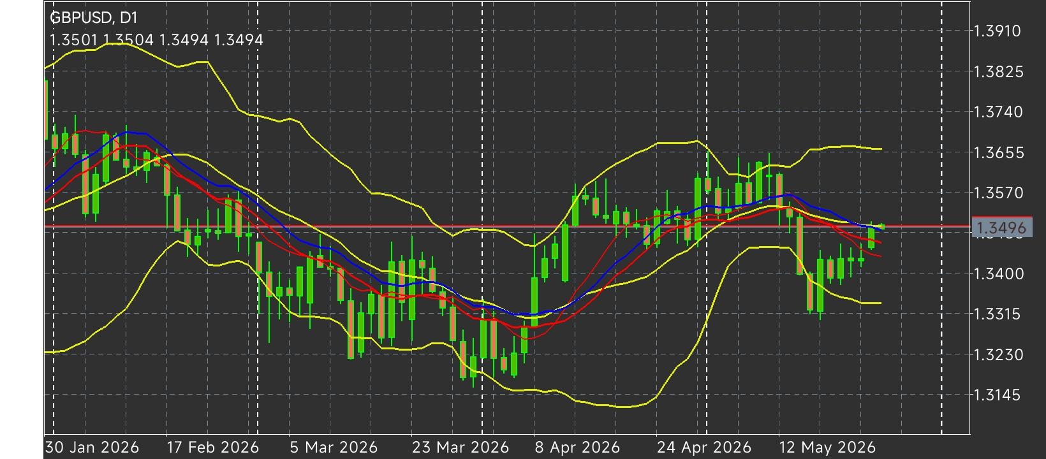Click the 1.3740 price scale label
1046x459 pixels.
999,112
